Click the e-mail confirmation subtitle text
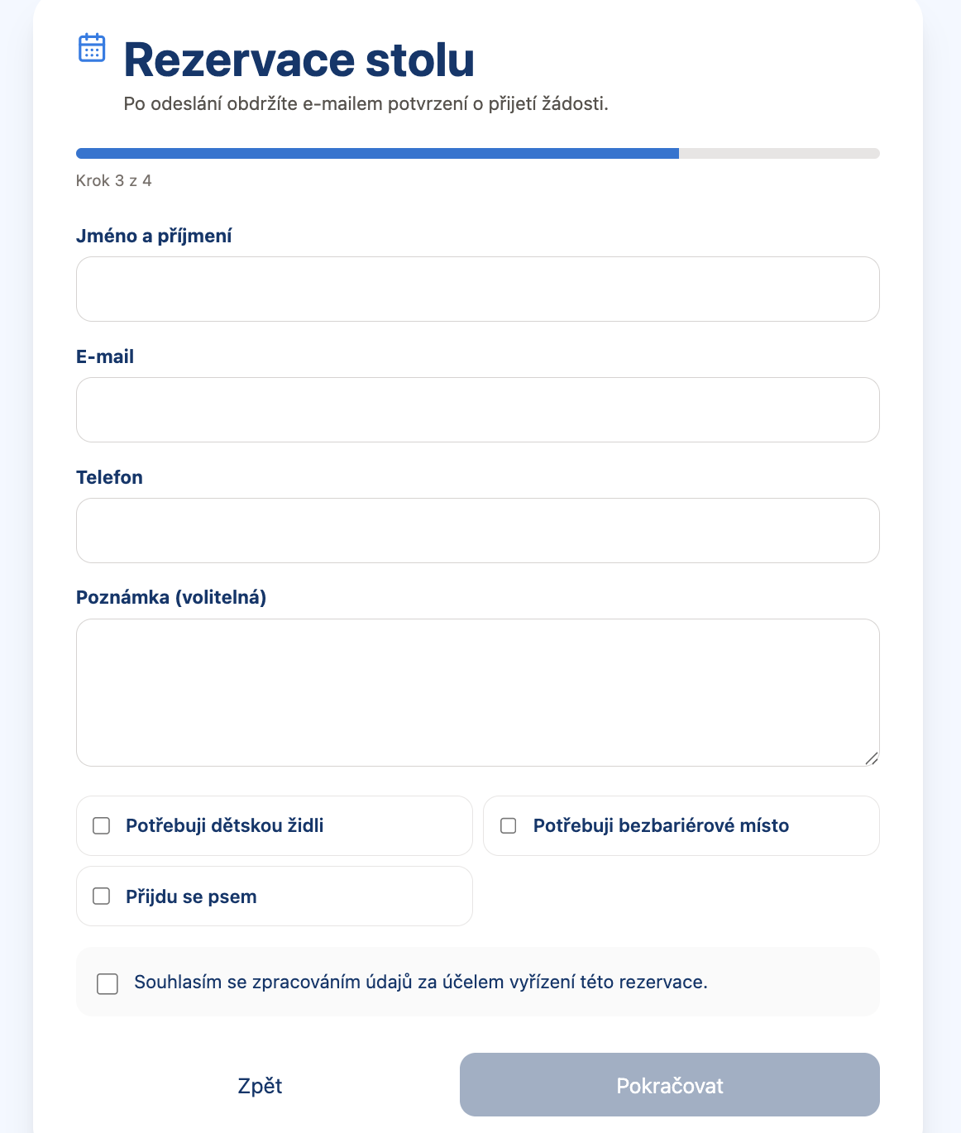Viewport: 961px width, 1133px height. (366, 103)
